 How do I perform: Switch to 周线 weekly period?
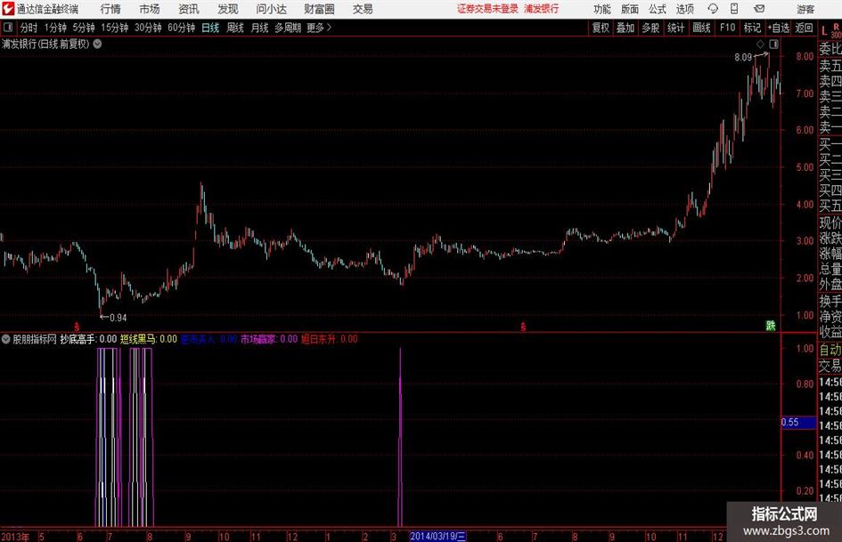pos(234,28)
